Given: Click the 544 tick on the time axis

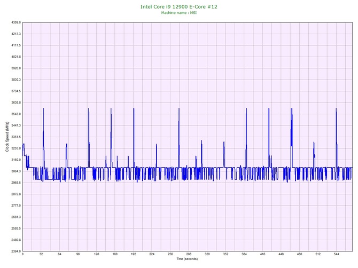Looking at the screenshot, I should (336, 255).
